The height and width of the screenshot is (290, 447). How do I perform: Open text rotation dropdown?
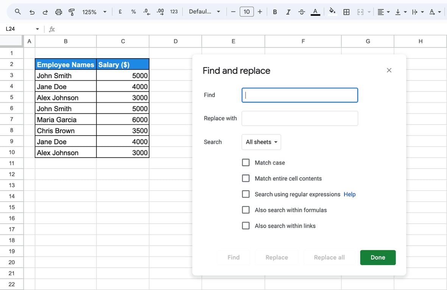[x=435, y=12]
